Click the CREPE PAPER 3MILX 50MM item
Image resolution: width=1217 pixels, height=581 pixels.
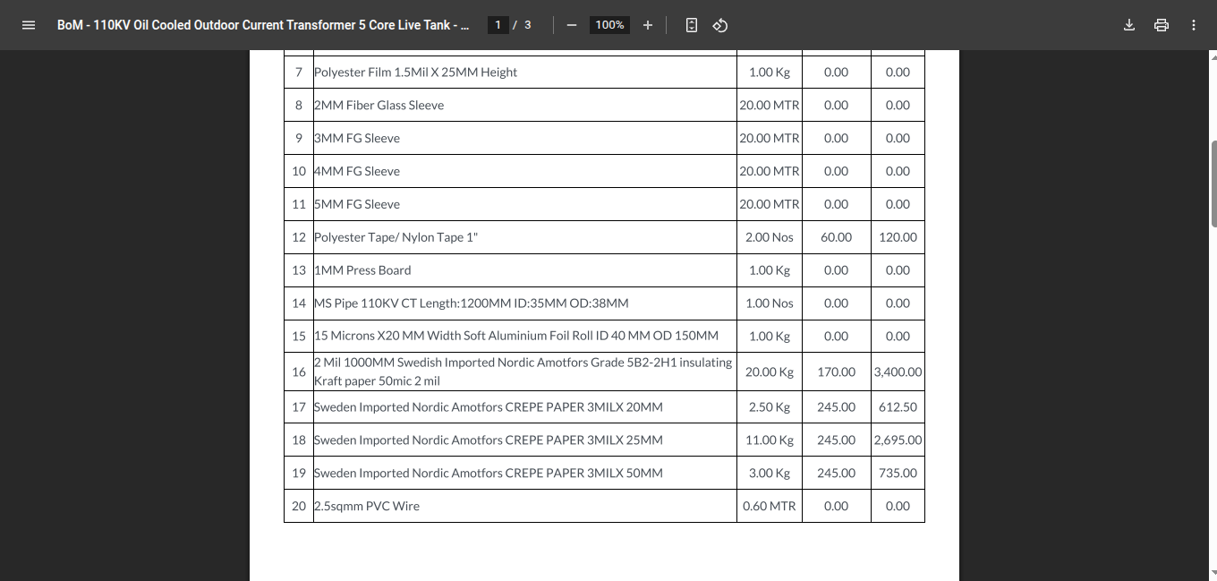[x=488, y=474]
